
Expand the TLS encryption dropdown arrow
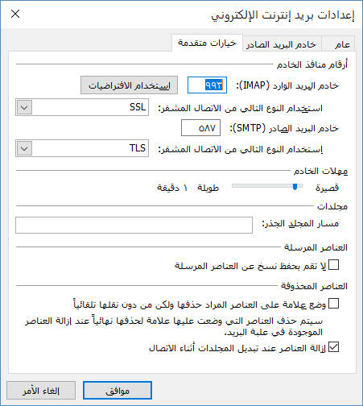25,148
